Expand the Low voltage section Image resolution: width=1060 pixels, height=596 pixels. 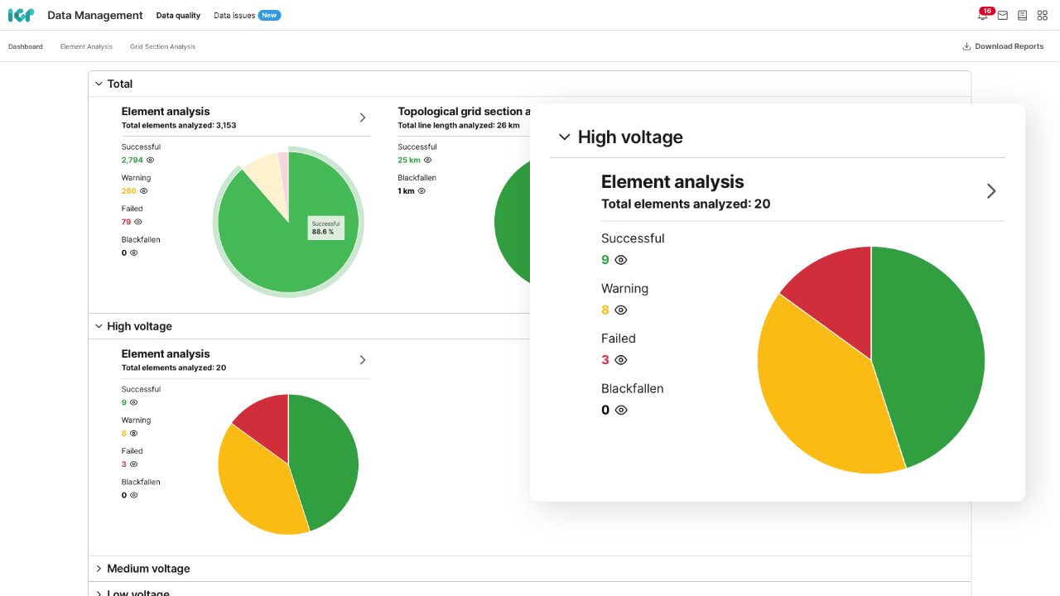(99, 591)
